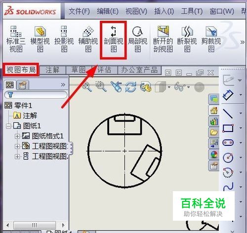Click the SolidWorks logo

click(30, 11)
